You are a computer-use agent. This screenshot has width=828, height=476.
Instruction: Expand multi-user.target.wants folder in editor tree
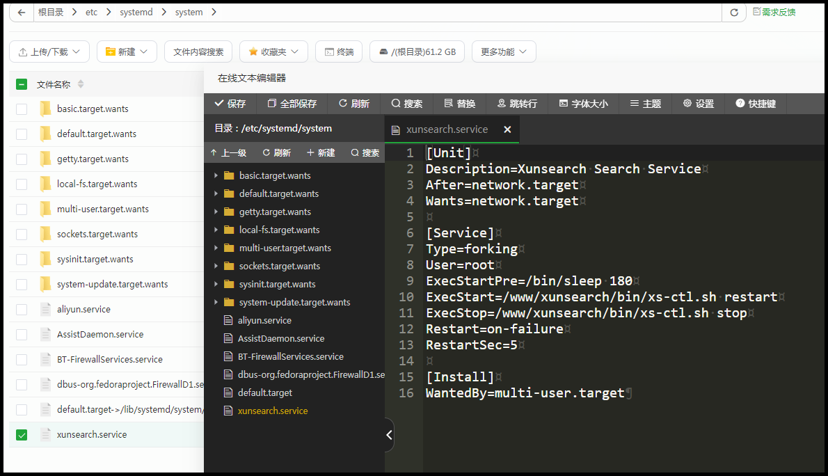point(216,248)
